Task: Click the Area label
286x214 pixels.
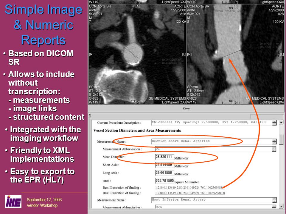Action: pos(107,181)
